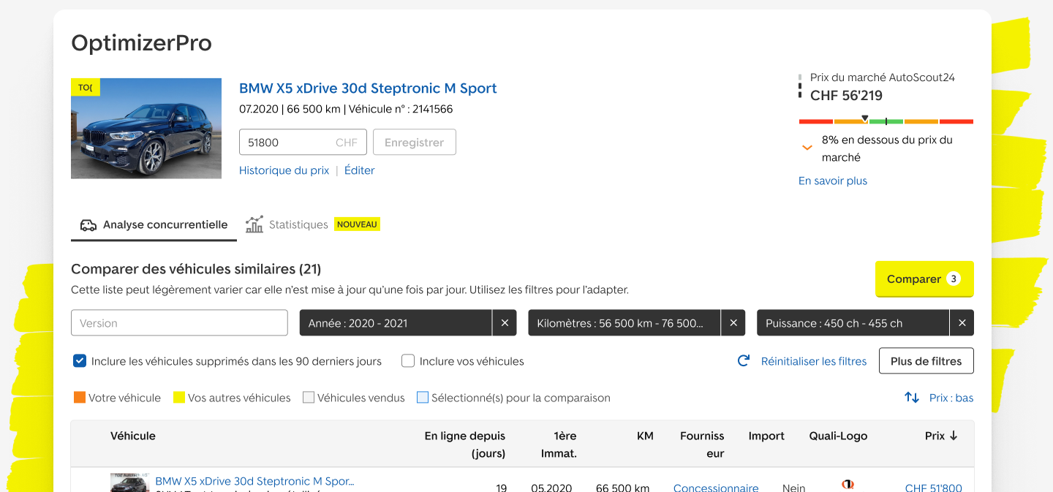
Task: Open Prix : bas sort option
Action: click(951, 398)
